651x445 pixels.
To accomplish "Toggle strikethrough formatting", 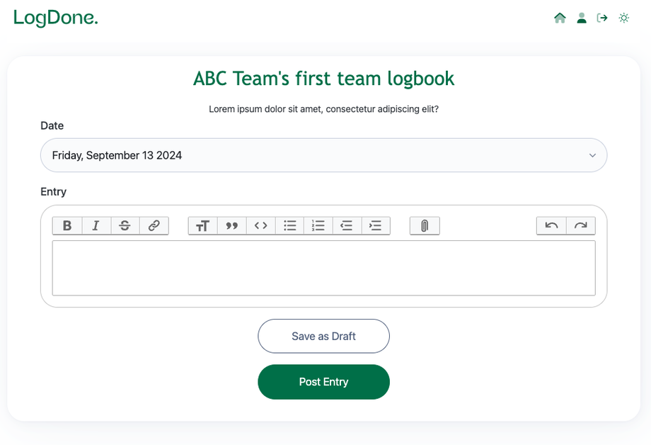I will (125, 226).
